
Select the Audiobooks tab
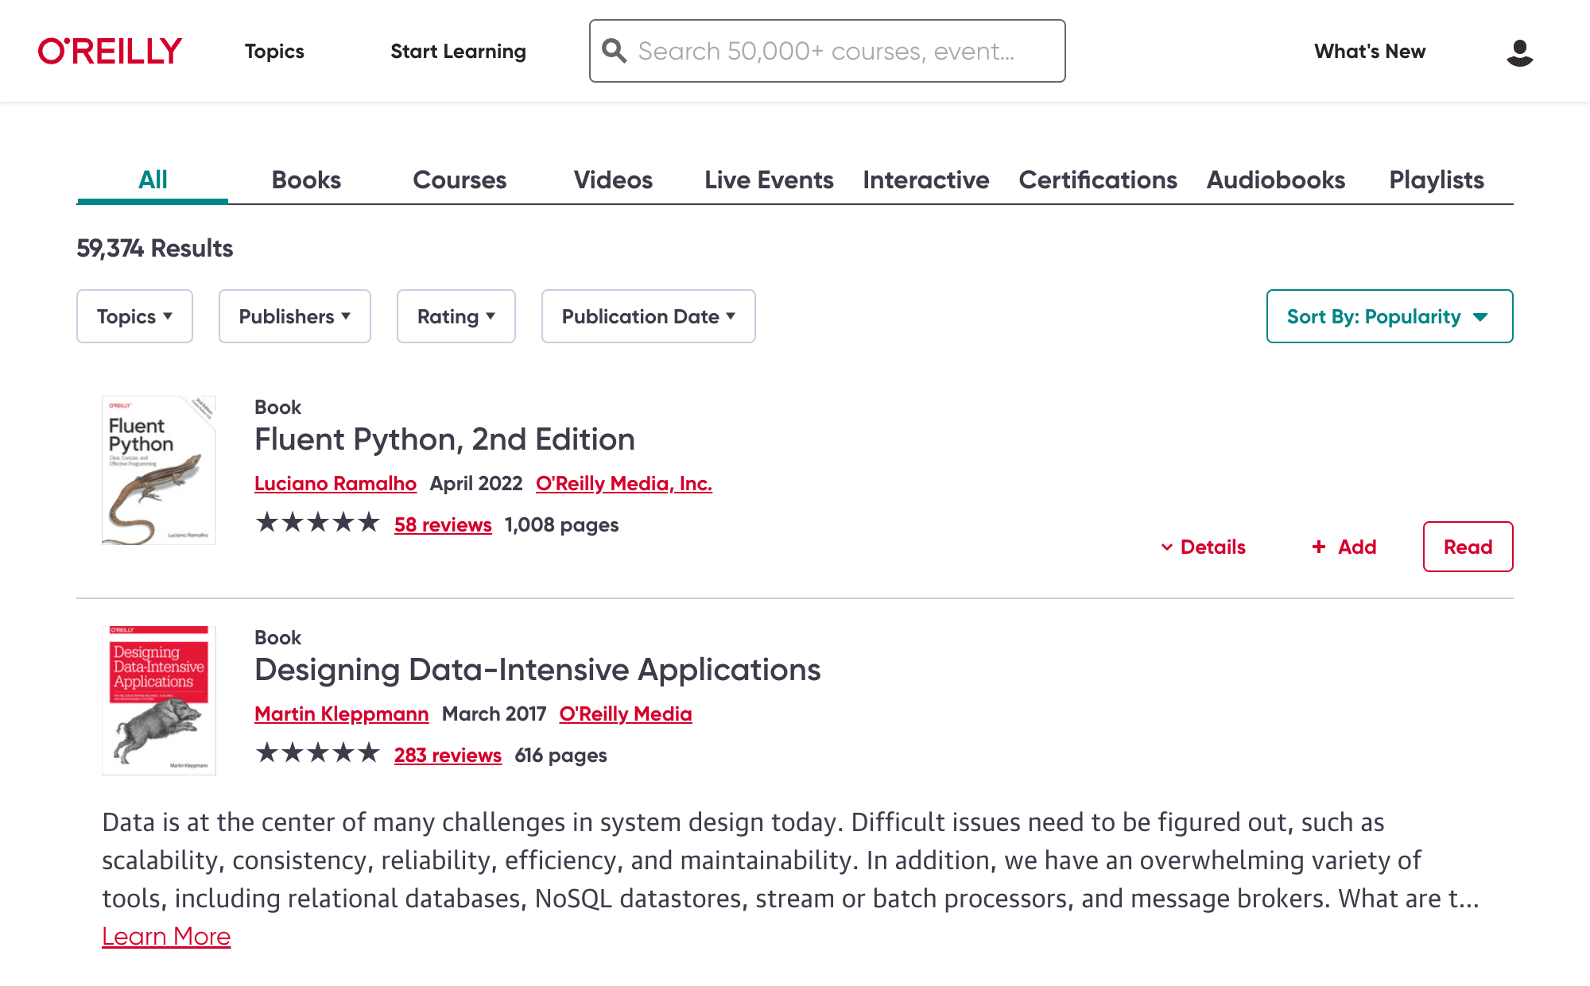pos(1276,180)
